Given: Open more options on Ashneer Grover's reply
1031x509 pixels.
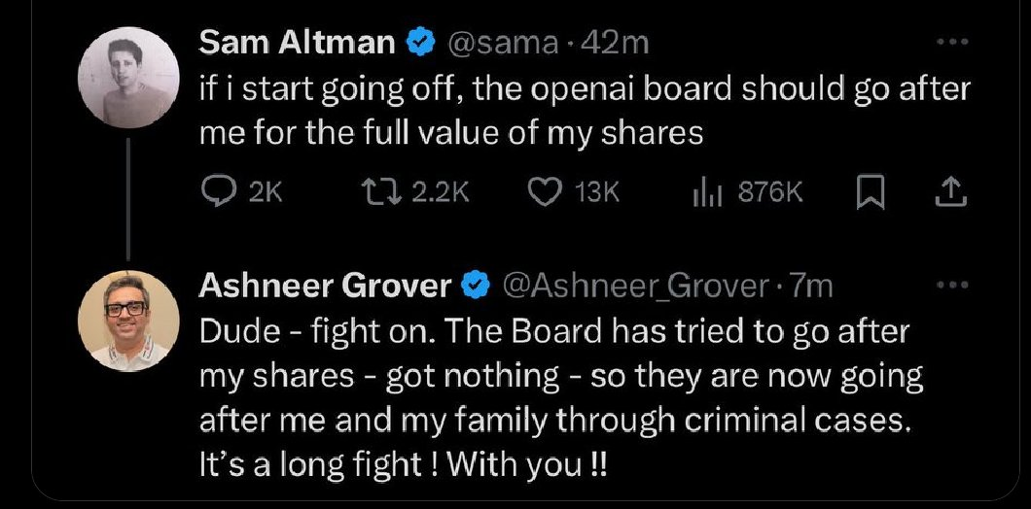Looking at the screenshot, I should click(x=951, y=286).
